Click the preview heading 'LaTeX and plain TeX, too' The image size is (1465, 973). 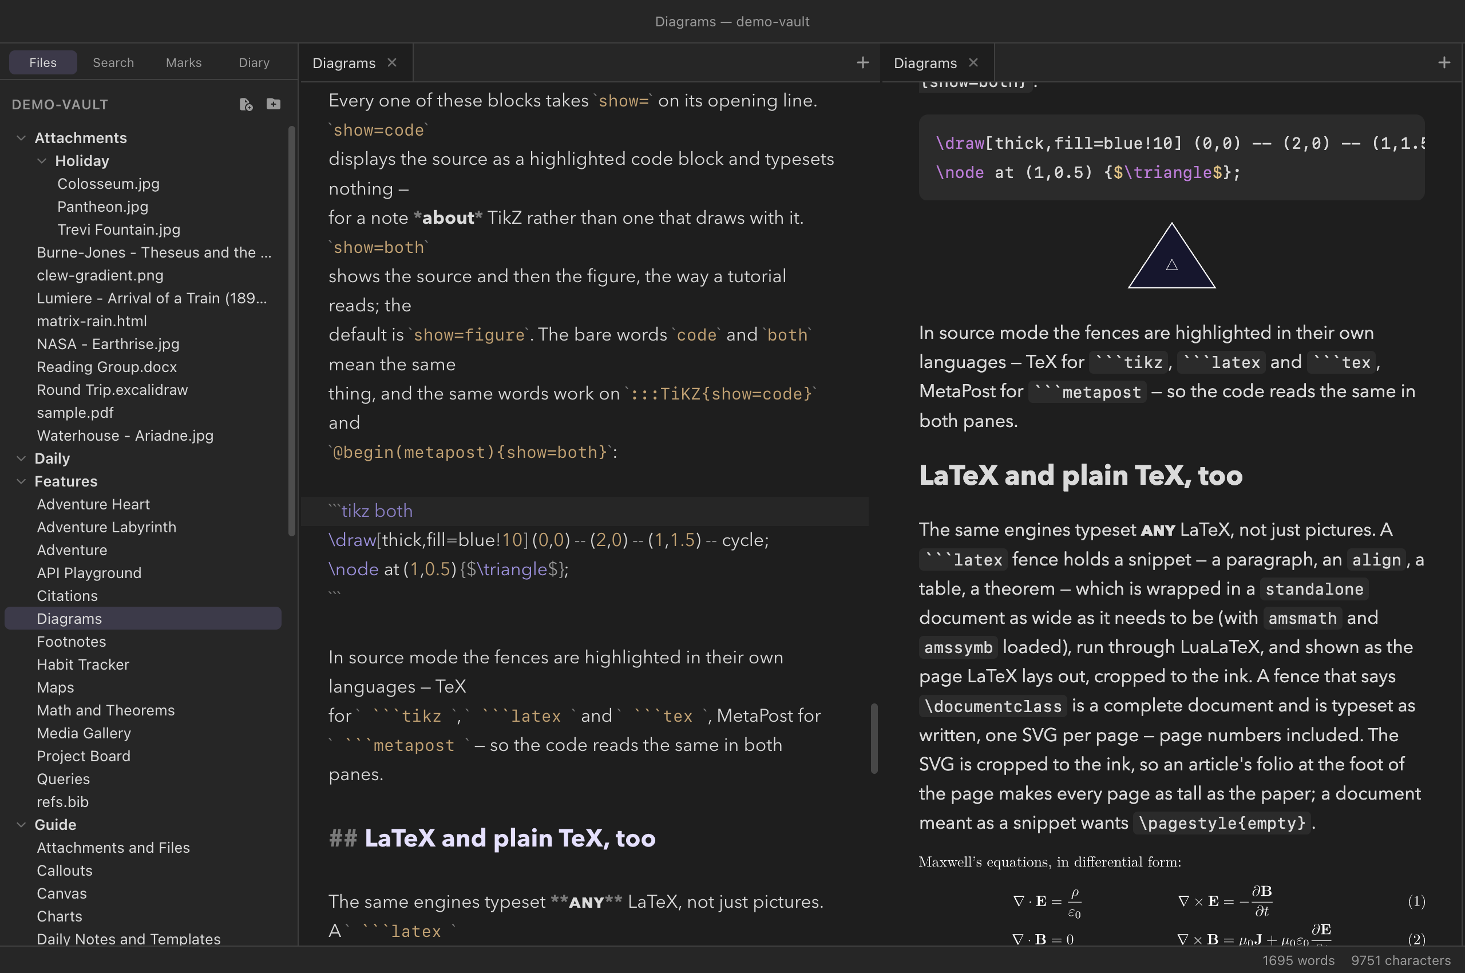[1080, 476]
